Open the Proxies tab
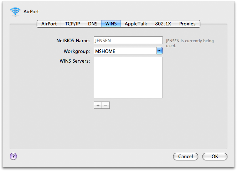The height and width of the screenshot is (171, 237). click(187, 24)
